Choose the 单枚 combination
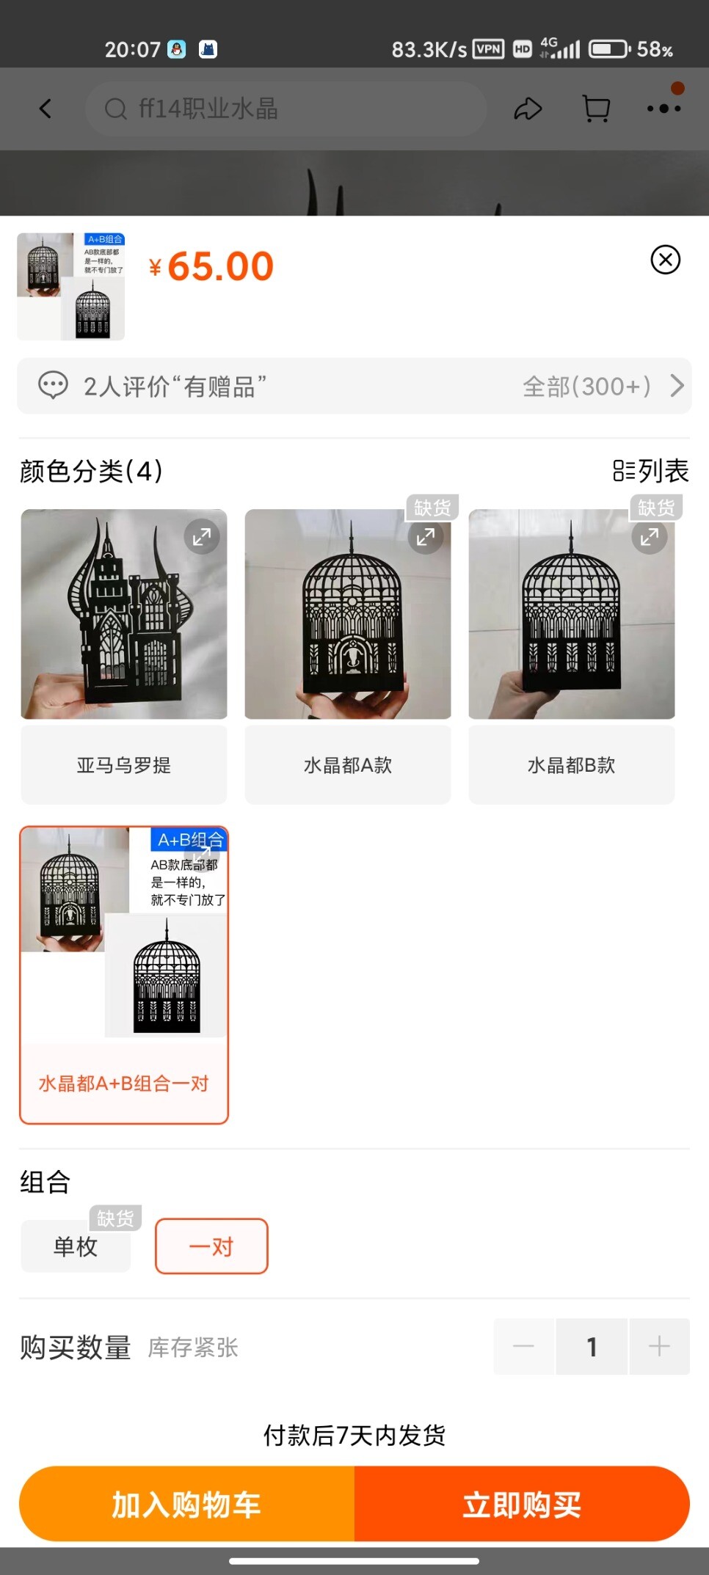This screenshot has height=1575, width=709. coord(76,1246)
